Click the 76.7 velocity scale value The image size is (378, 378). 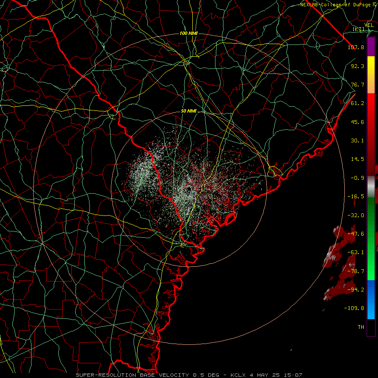coord(357,84)
